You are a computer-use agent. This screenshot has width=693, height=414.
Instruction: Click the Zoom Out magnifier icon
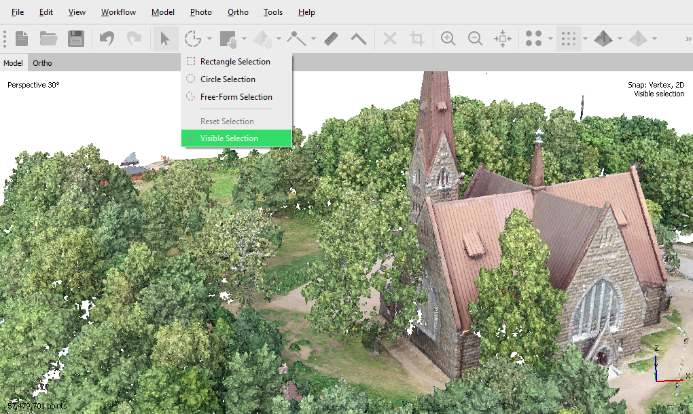476,39
